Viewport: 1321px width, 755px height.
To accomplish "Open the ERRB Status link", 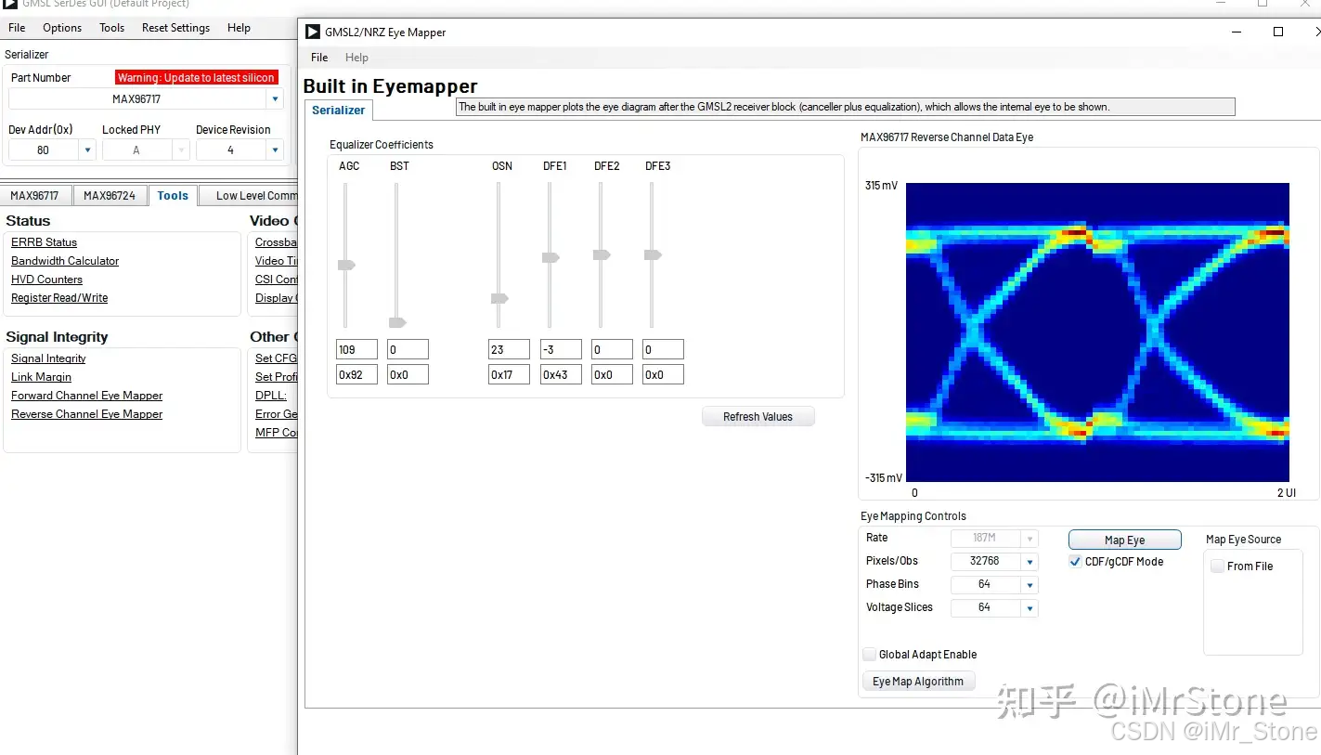I will (44, 242).
